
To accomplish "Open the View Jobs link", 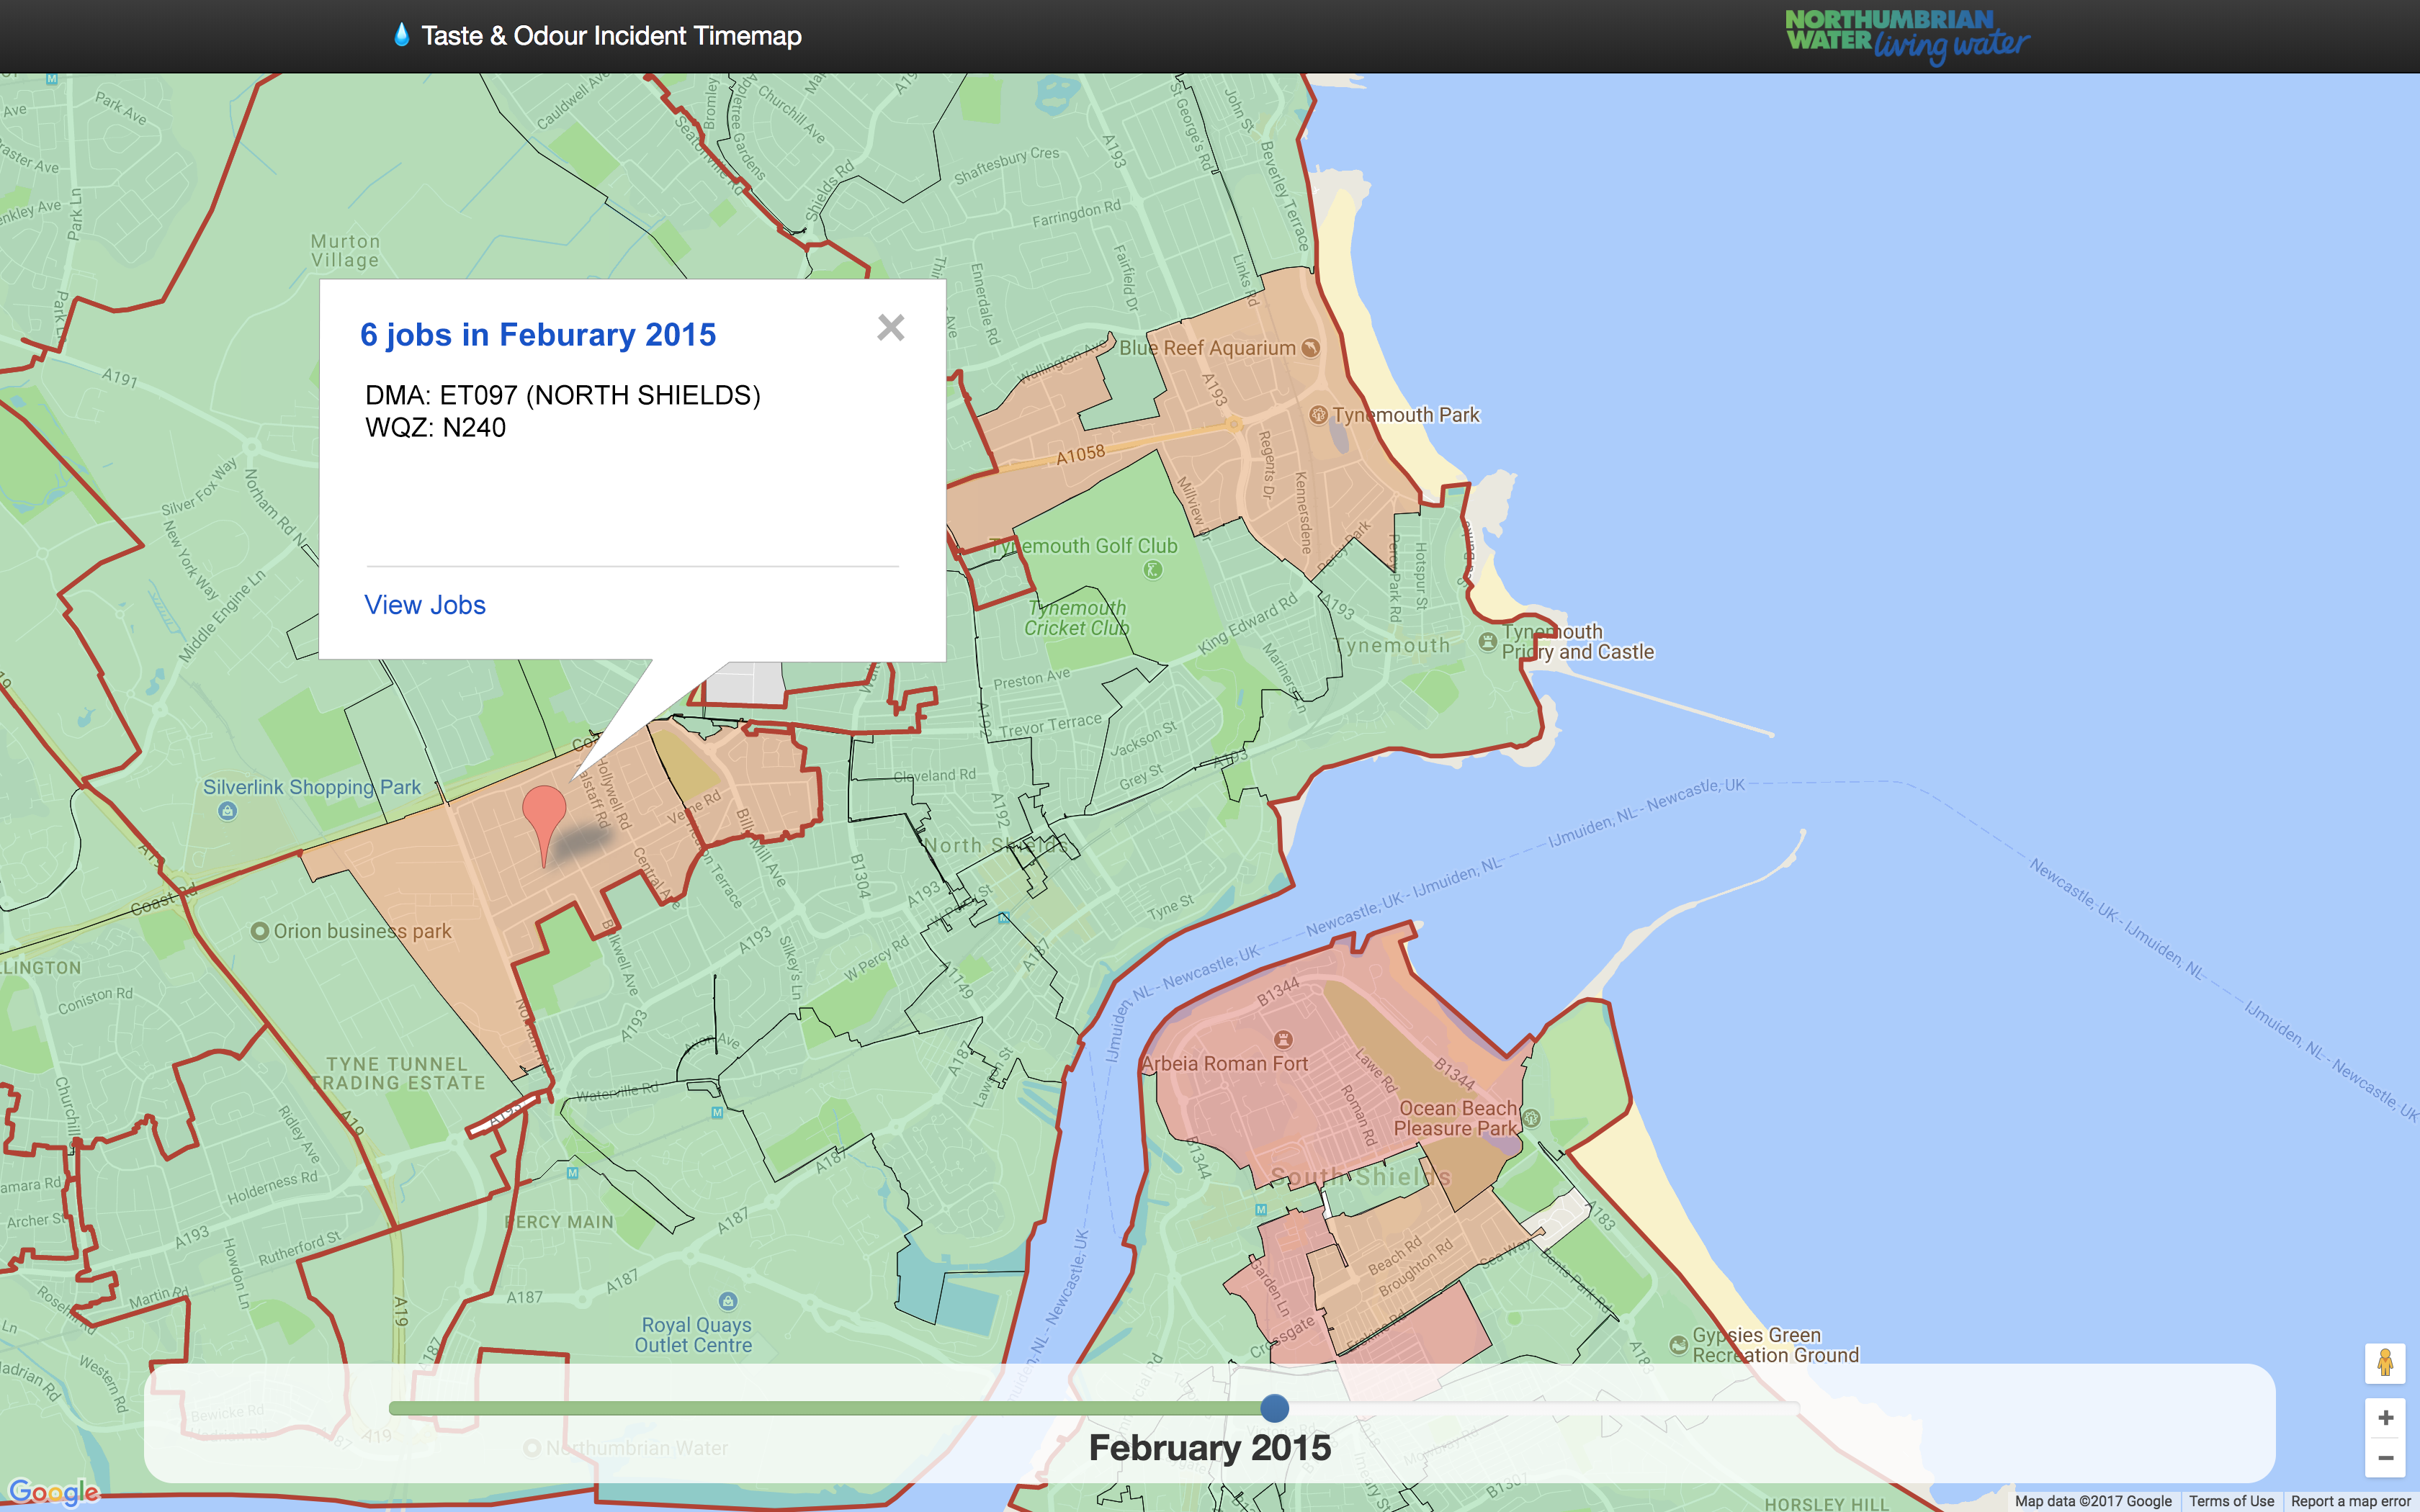I will point(425,605).
